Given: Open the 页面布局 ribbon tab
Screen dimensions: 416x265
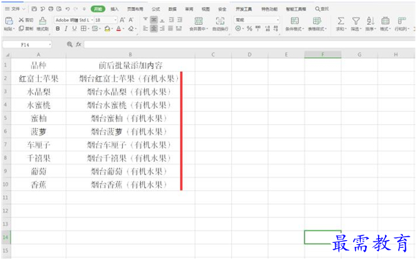Looking at the screenshot, I should pyautogui.click(x=135, y=9).
